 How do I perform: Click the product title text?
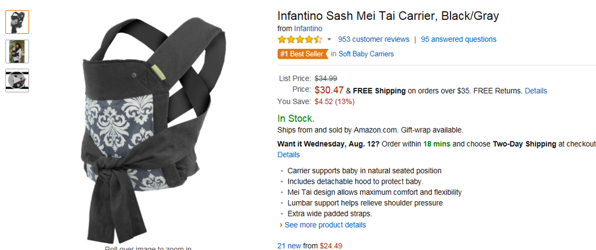[388, 16]
